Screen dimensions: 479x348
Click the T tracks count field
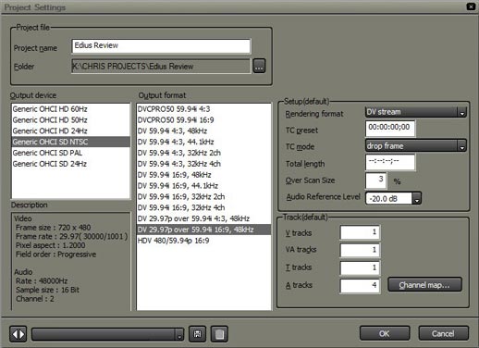[x=360, y=267]
